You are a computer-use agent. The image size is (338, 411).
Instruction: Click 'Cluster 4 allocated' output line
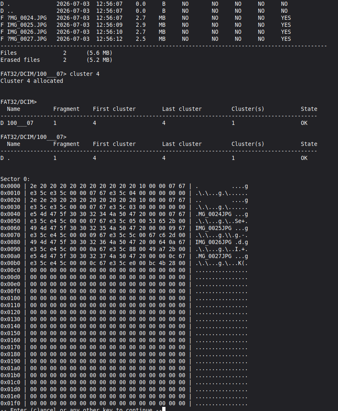point(32,81)
